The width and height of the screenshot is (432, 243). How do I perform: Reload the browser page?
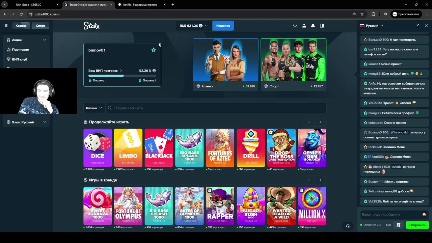(21, 14)
